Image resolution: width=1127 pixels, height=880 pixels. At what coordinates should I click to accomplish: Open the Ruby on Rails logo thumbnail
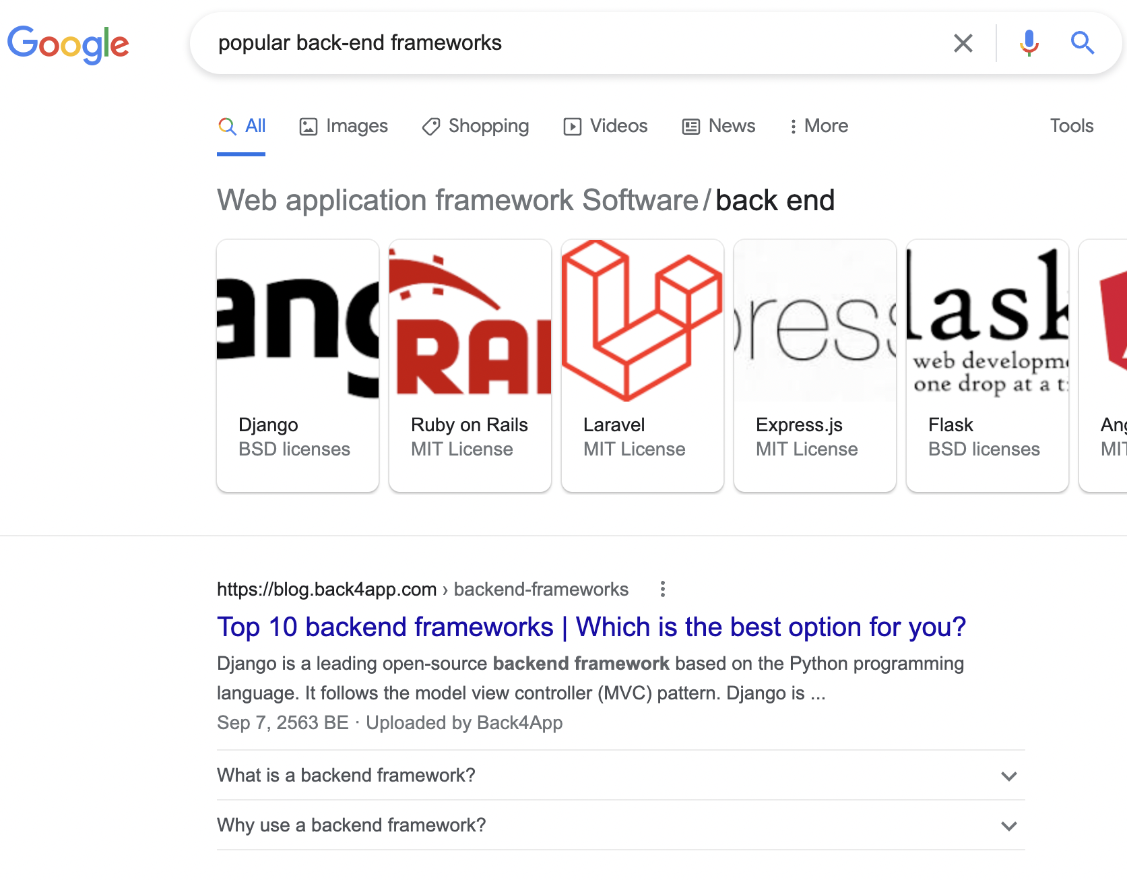click(470, 321)
